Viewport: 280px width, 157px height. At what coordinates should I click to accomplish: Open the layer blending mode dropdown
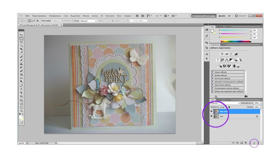coord(225,103)
